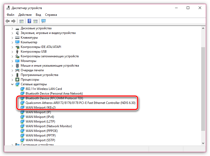Select Звуковые, игровые и видеоустройства item
Viewport: 210px width, 156px height.
tap(48, 33)
